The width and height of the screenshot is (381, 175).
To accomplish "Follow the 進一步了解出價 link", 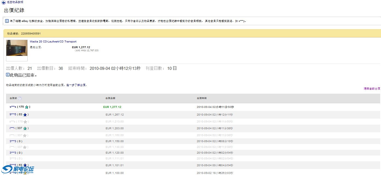I will tap(76, 85).
